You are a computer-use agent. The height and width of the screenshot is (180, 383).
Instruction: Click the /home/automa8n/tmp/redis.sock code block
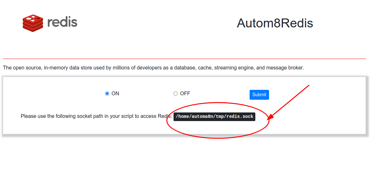pos(214,117)
